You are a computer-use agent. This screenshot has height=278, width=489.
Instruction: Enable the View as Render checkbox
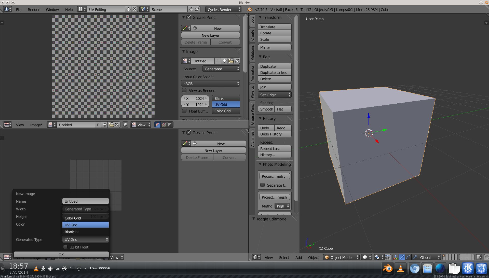(x=184, y=90)
